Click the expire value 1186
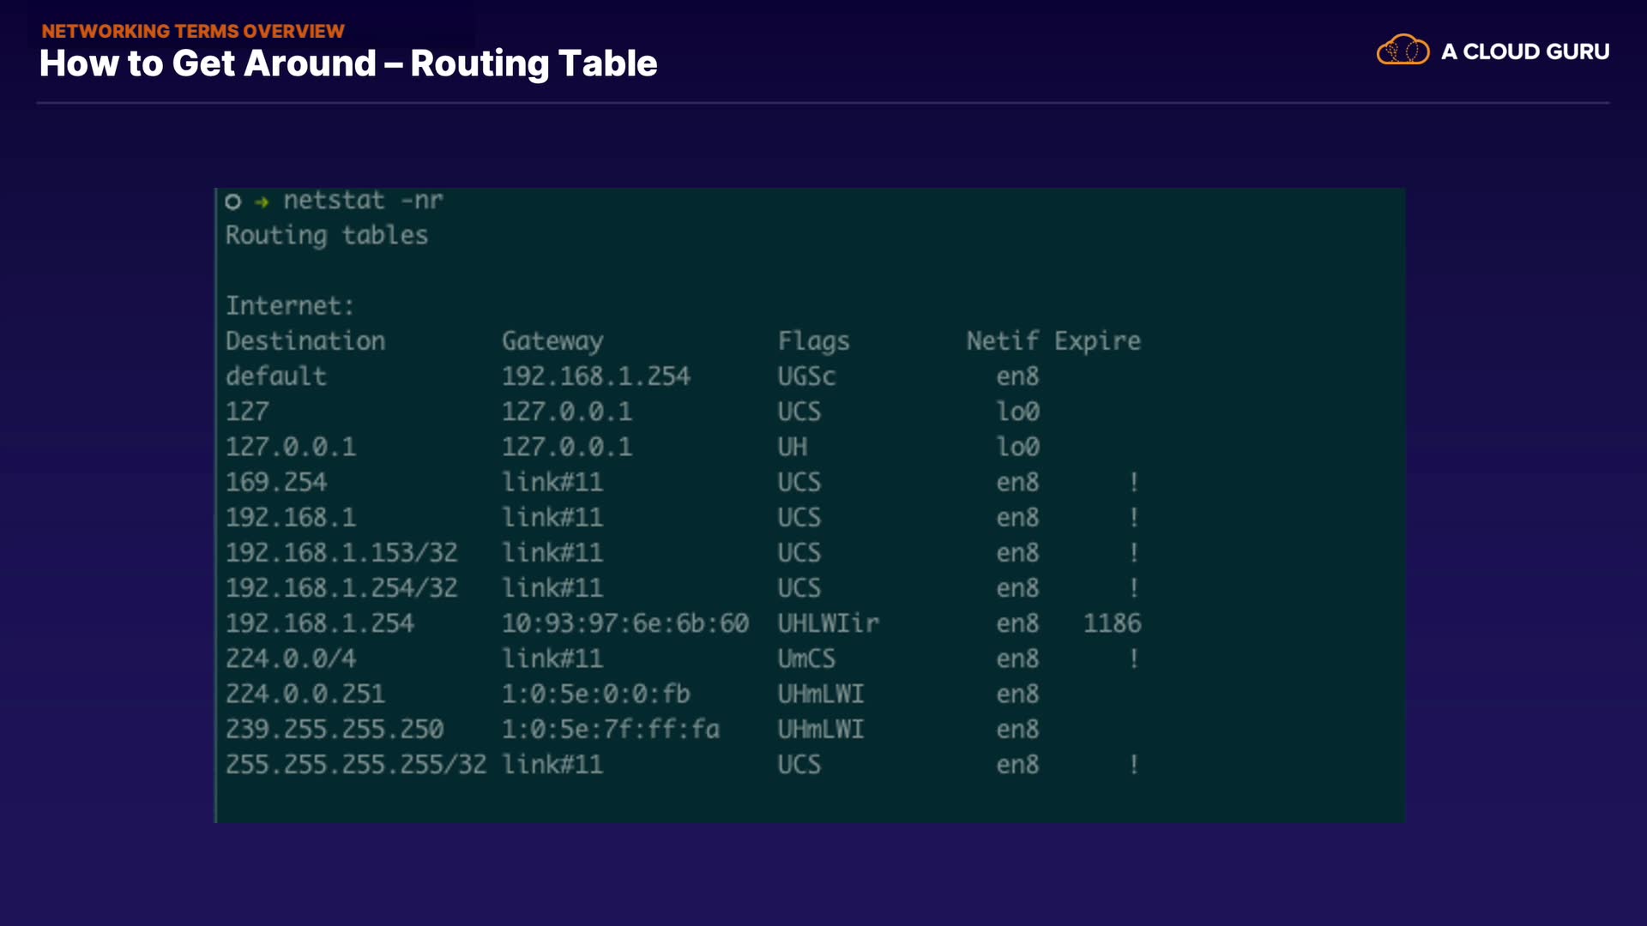The image size is (1647, 926). tap(1112, 623)
